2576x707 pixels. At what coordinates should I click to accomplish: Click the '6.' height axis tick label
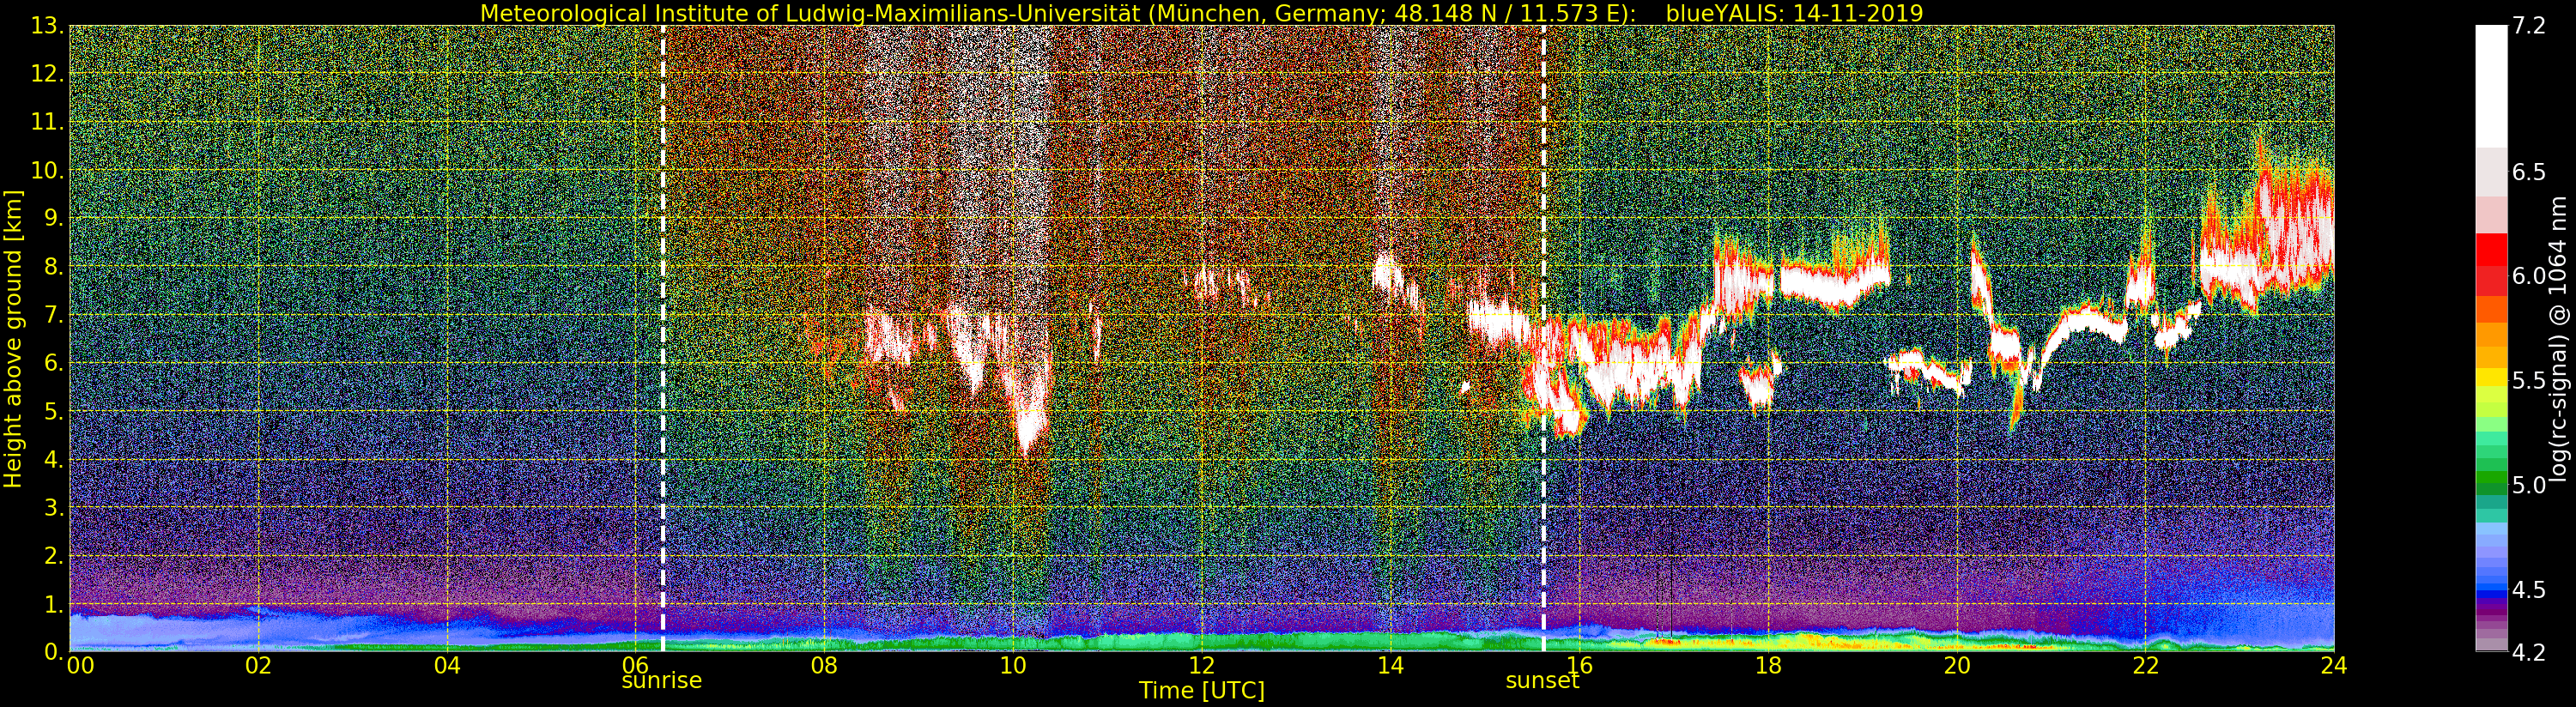tap(54, 363)
